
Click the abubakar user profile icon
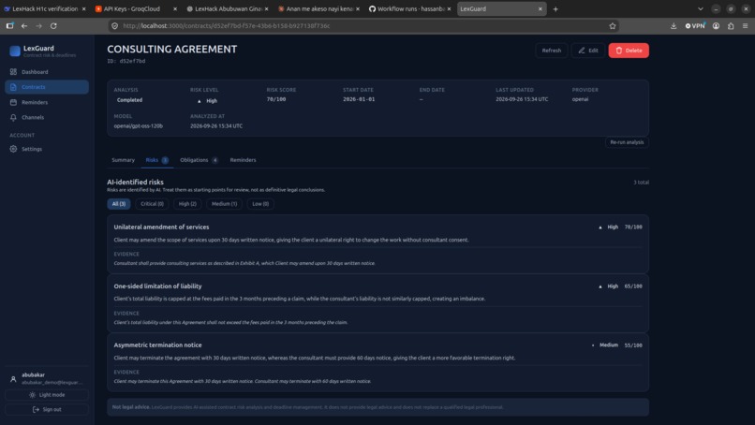tap(13, 379)
